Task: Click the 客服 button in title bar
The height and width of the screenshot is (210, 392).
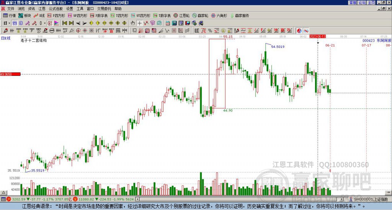Action: [x=353, y=3]
